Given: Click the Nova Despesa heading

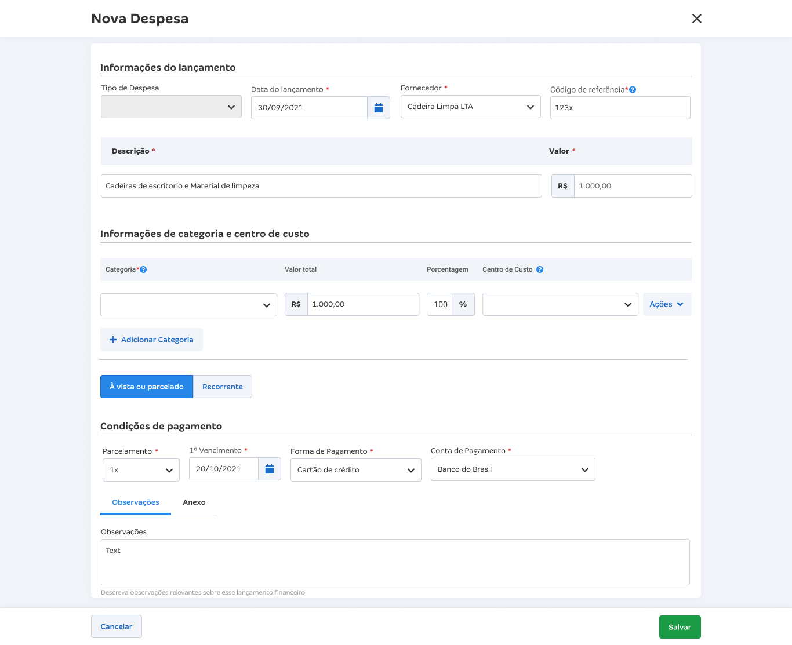Looking at the screenshot, I should pyautogui.click(x=140, y=19).
